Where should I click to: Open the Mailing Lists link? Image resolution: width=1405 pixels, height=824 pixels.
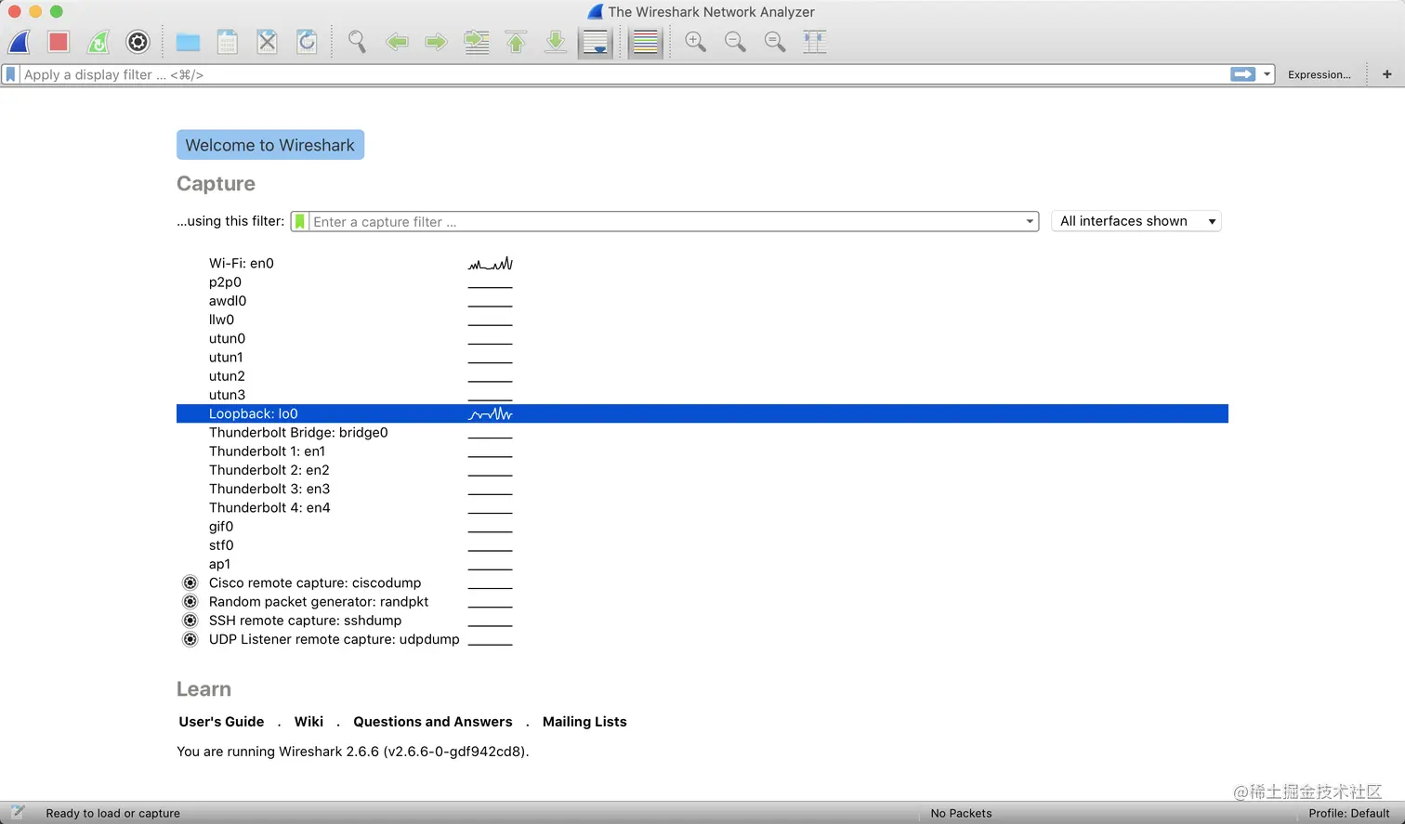(584, 722)
